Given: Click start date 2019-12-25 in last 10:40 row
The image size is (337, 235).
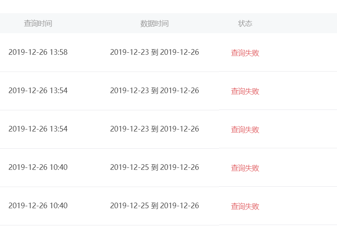Looking at the screenshot, I should (130, 205).
